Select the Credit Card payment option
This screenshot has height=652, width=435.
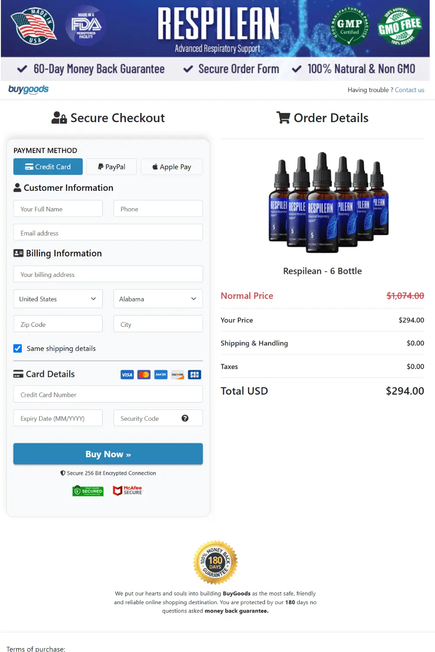[x=48, y=166]
